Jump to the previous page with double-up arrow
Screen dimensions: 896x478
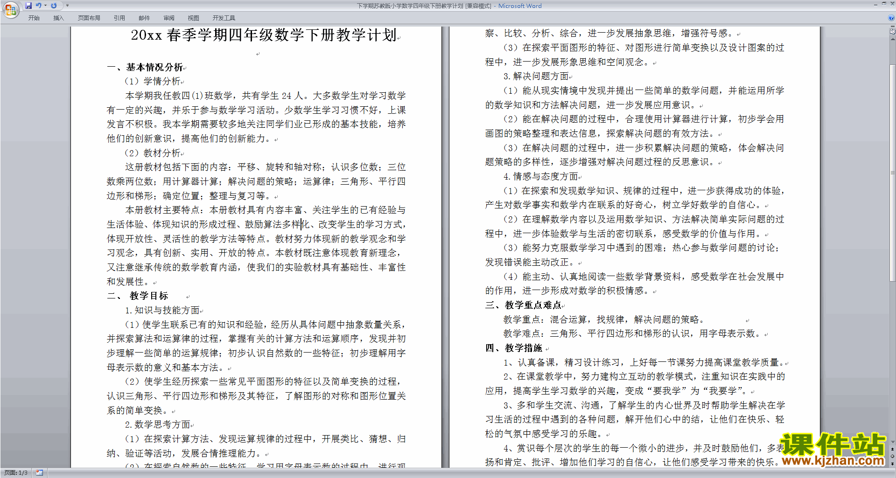(893, 449)
